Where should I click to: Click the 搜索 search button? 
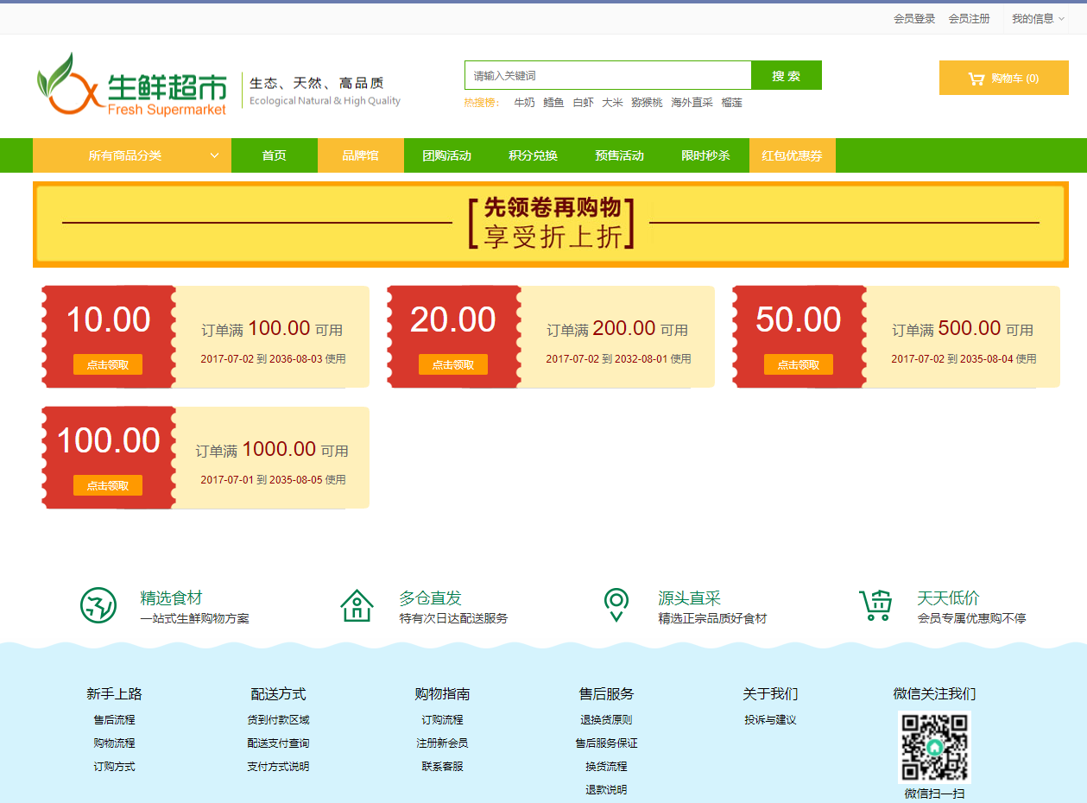pos(787,75)
